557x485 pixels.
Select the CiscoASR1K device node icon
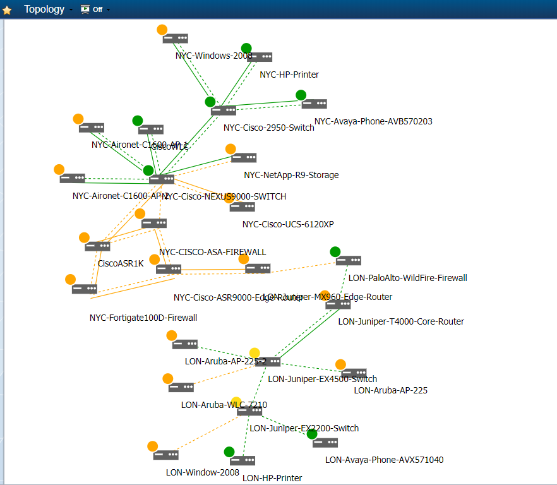point(97,246)
